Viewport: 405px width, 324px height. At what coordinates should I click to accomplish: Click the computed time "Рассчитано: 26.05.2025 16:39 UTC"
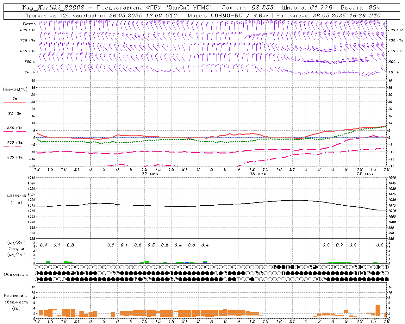click(x=328, y=16)
